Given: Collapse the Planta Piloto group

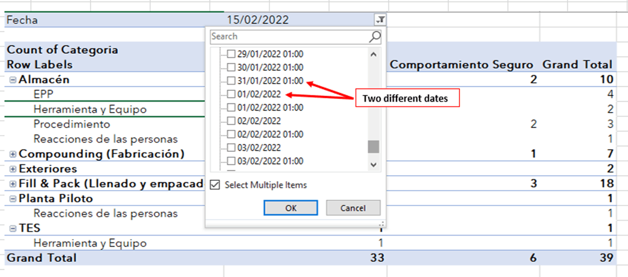Looking at the screenshot, I should pos(13,199).
